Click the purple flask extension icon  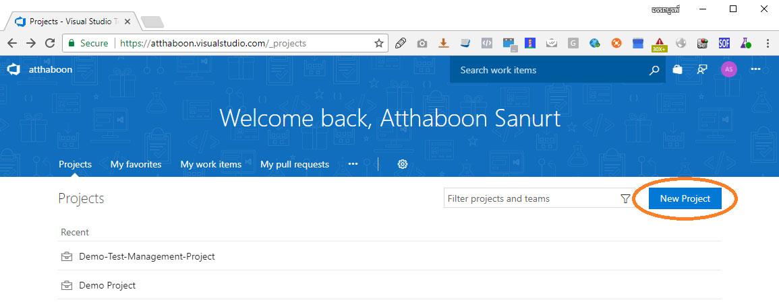click(745, 43)
